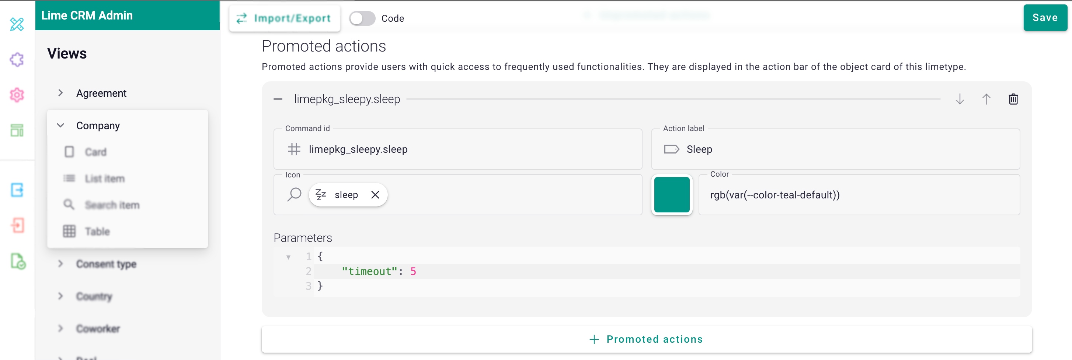Collapse the limepkg_sleepy.sleep action via minus icon
Image resolution: width=1072 pixels, height=360 pixels.
pyautogui.click(x=278, y=99)
